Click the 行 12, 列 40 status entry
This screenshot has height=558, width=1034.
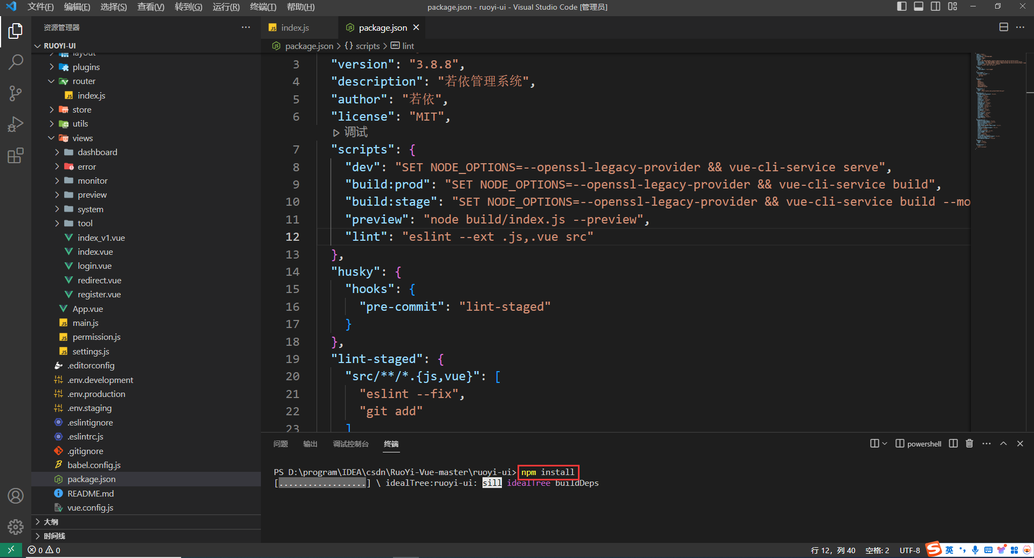[833, 550]
